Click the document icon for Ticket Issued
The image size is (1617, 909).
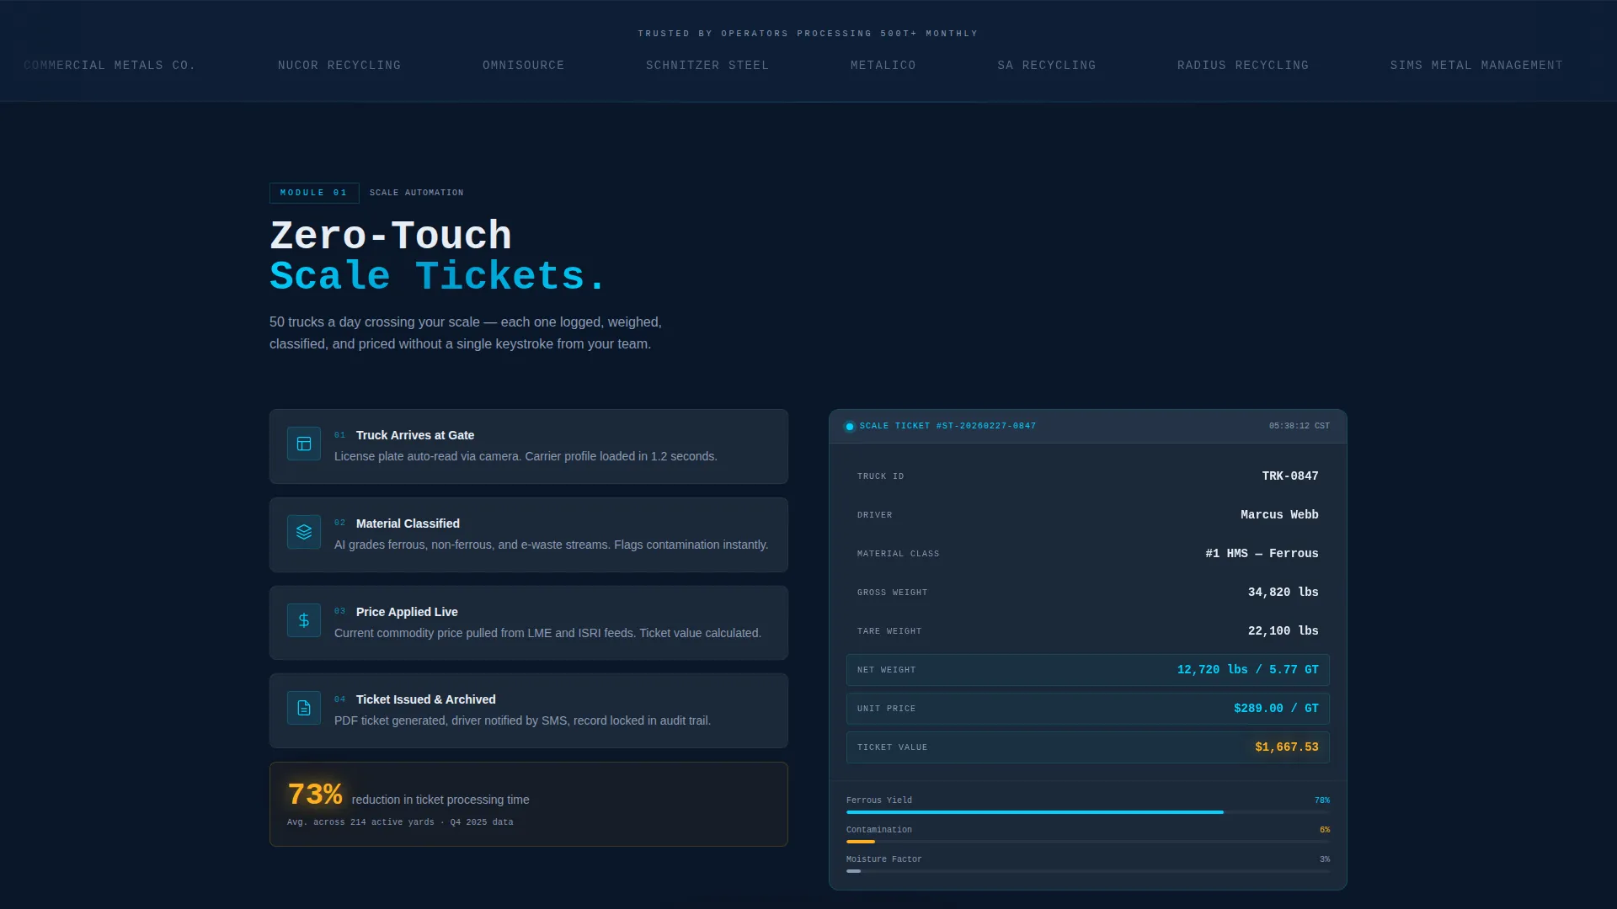coord(304,708)
